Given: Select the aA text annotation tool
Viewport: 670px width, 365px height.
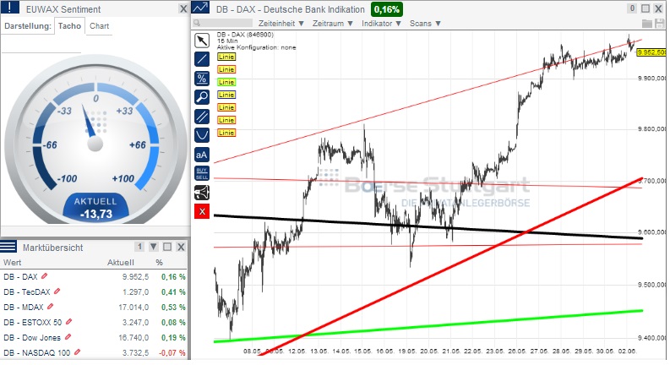Looking at the screenshot, I should (x=202, y=155).
